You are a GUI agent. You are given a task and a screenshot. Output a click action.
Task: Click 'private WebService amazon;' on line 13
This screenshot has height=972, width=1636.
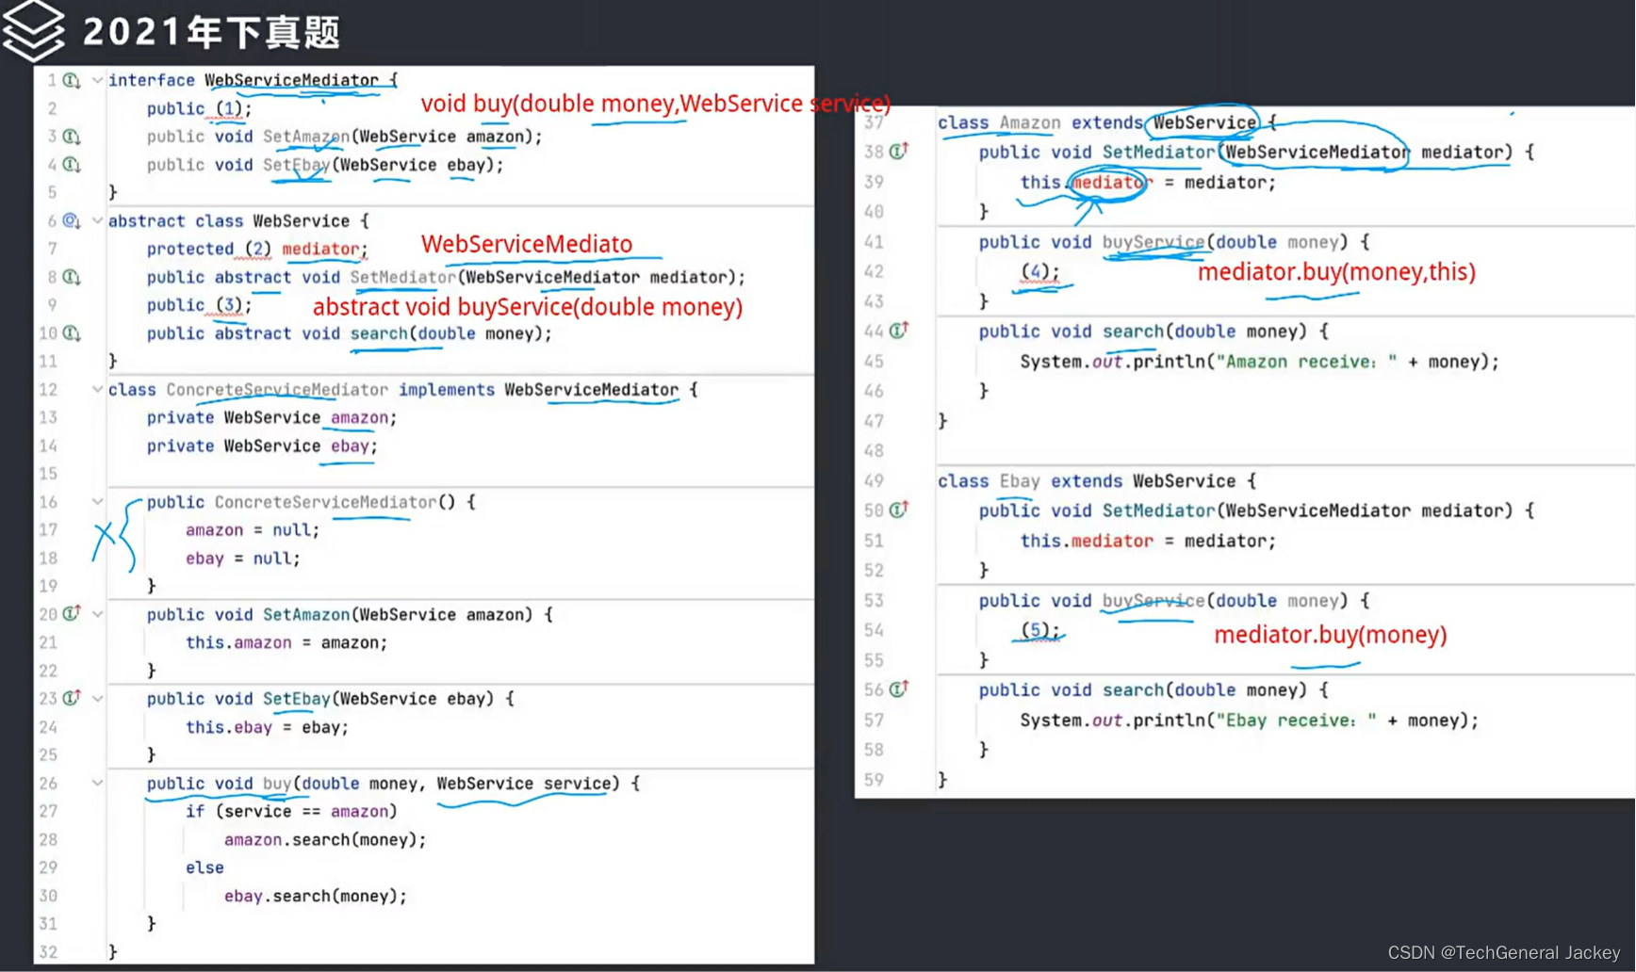click(x=271, y=417)
